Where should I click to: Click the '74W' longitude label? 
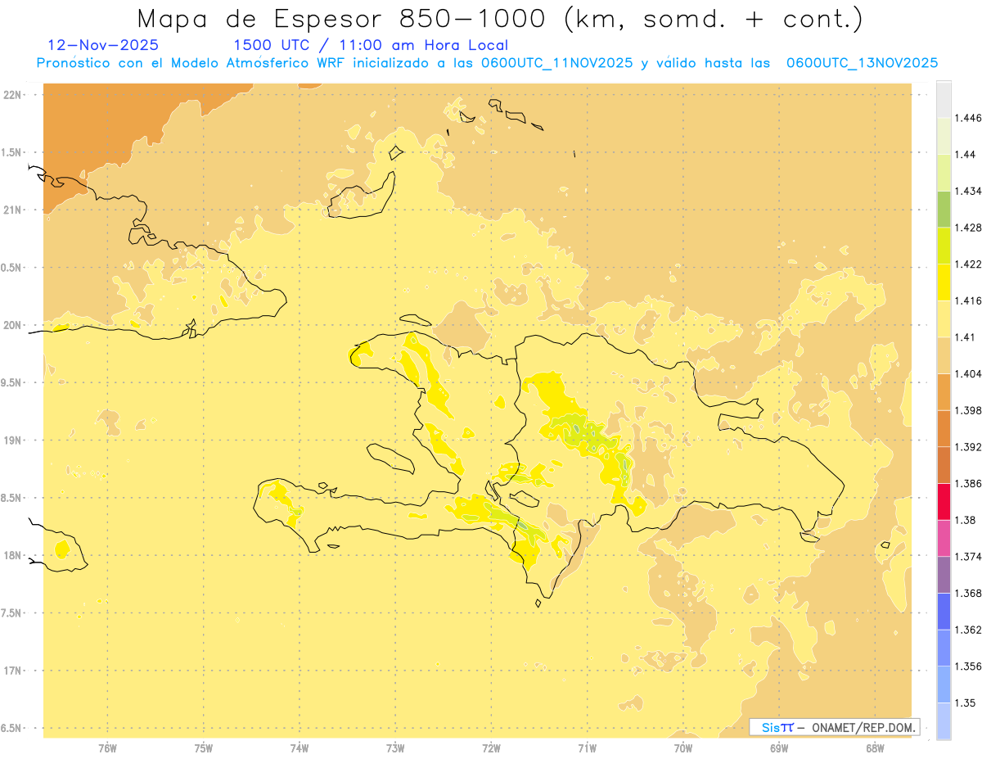[x=300, y=748]
